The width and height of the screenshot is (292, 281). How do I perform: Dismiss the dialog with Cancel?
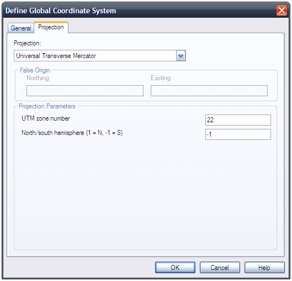coord(220,268)
